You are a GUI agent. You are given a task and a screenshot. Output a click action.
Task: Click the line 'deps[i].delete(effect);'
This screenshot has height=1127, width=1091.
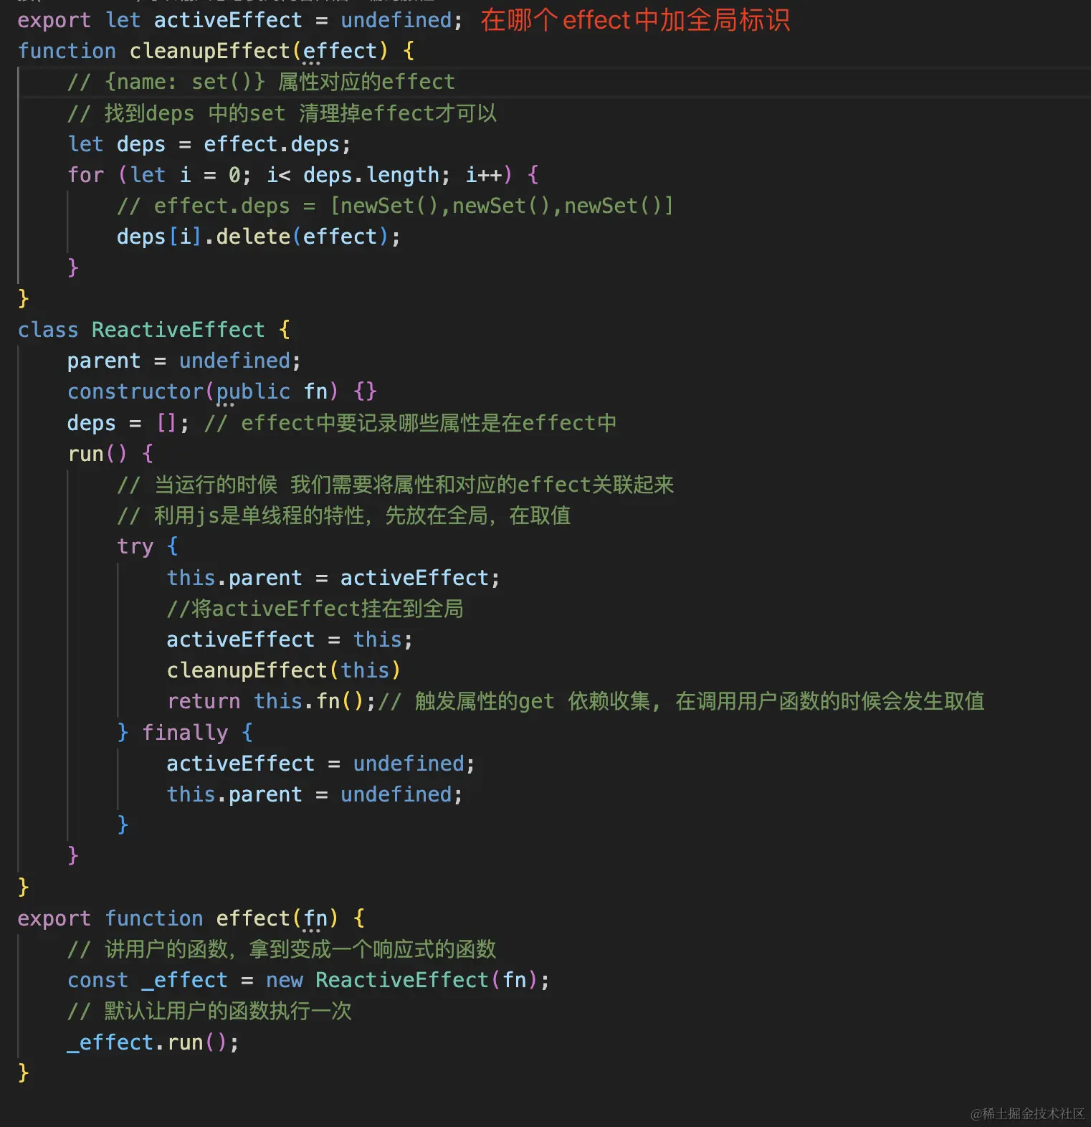[x=258, y=237]
